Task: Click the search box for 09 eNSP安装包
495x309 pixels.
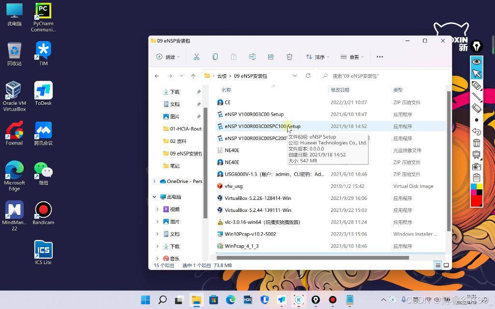Action: click(x=384, y=76)
